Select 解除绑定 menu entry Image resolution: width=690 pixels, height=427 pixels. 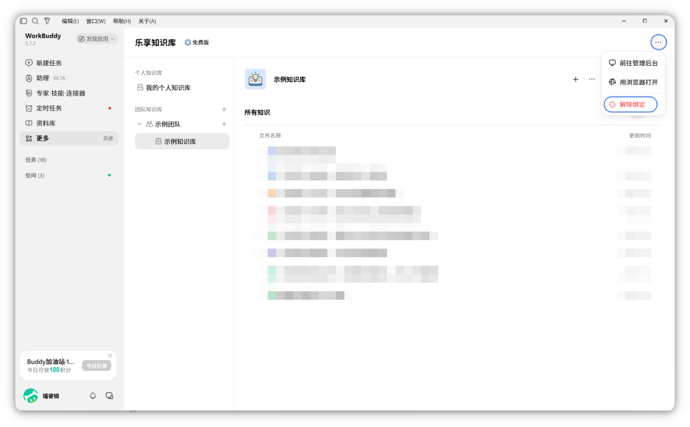pos(631,104)
